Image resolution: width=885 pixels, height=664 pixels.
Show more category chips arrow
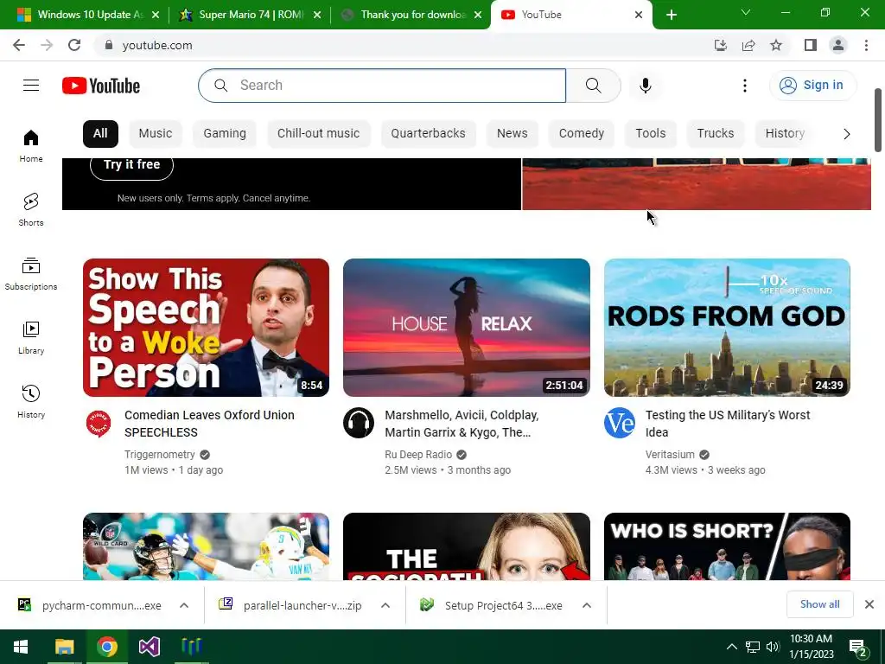(847, 134)
